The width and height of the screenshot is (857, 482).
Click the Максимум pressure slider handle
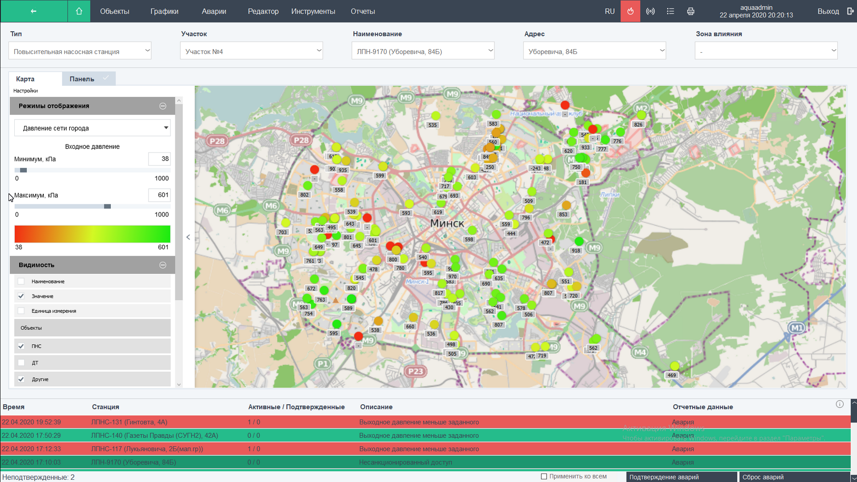[108, 206]
